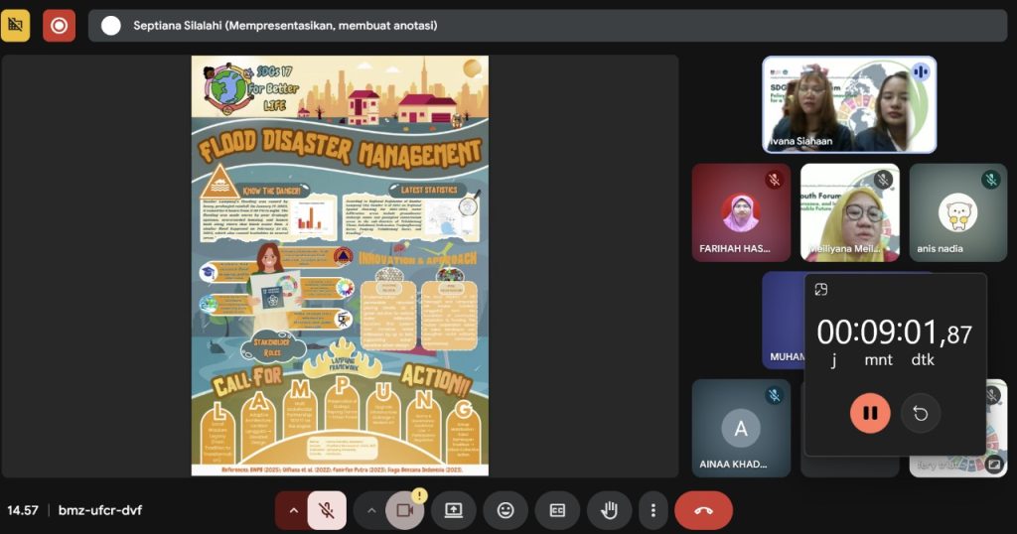This screenshot has width=1017, height=534.
Task: Turn on closed captions (CC)
Action: pyautogui.click(x=557, y=510)
